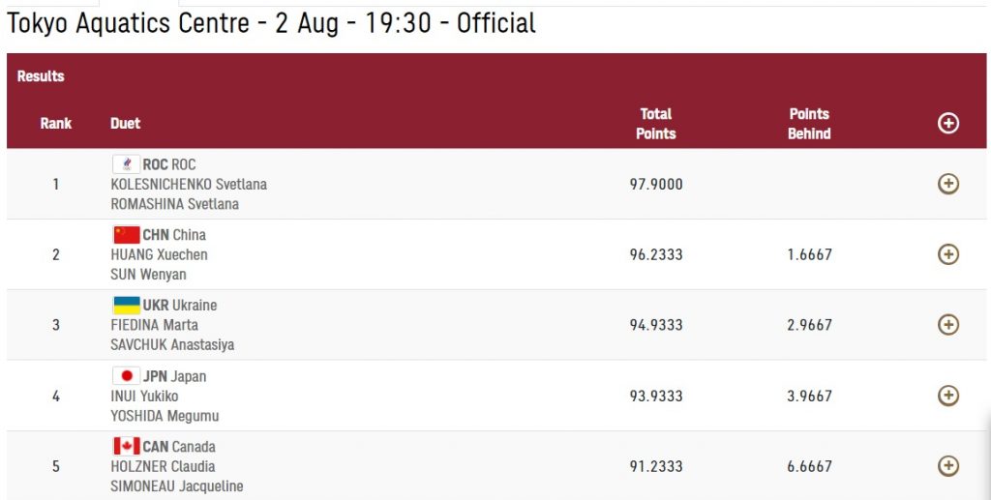Open athlete KOLESNICHENKO Svetlana profile

[x=189, y=185]
